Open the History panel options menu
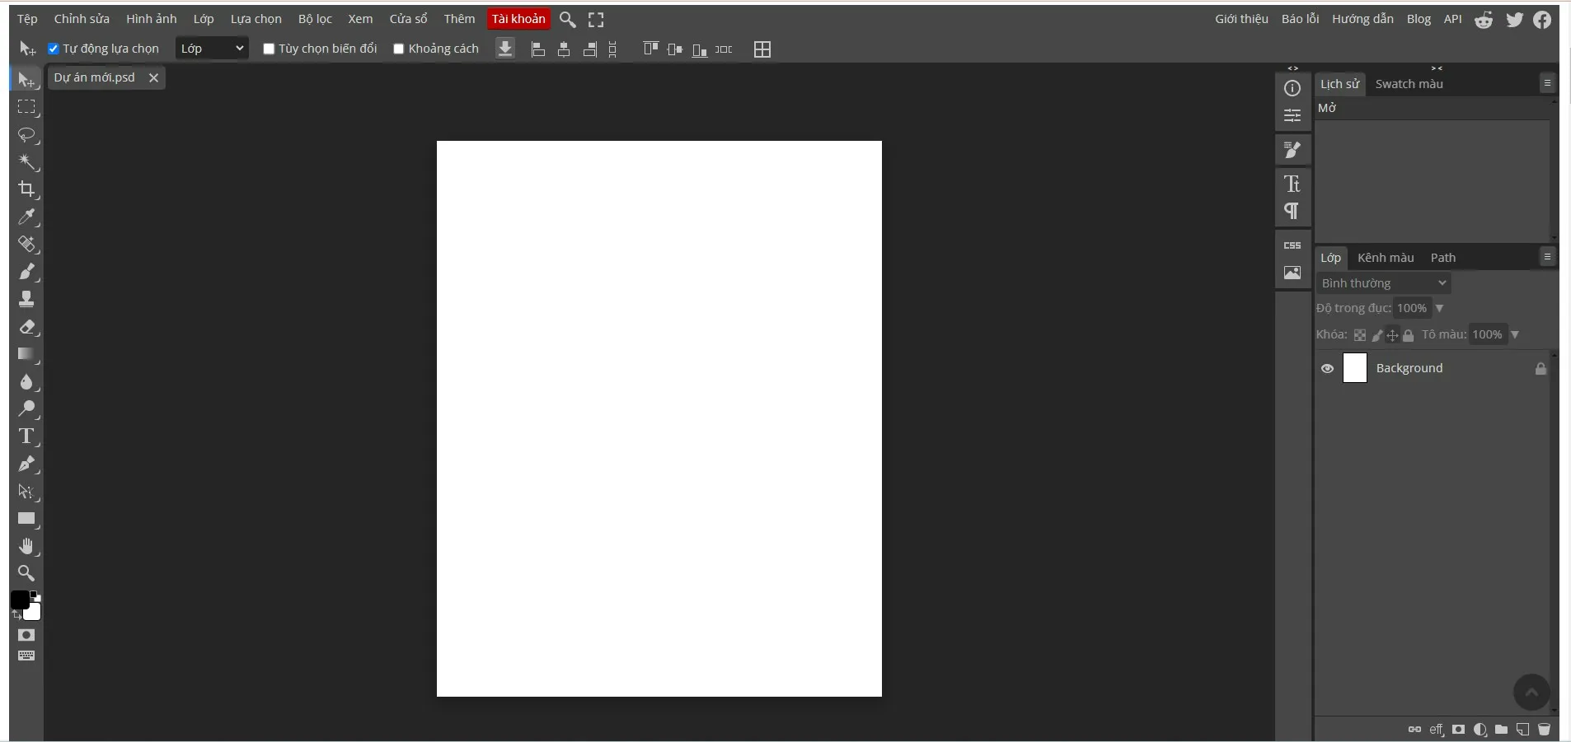Viewport: 1571px width, 742px height. 1547,83
